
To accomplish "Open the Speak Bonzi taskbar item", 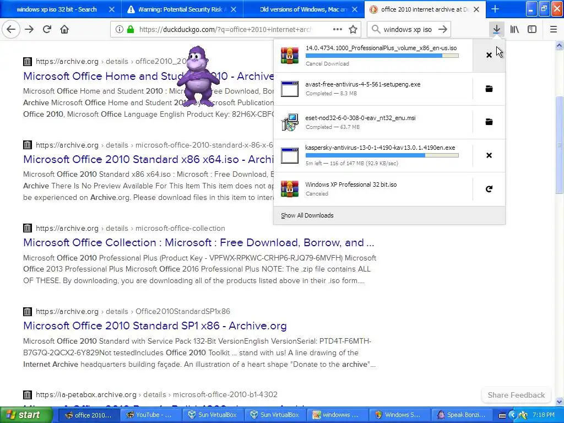I will pos(462,415).
